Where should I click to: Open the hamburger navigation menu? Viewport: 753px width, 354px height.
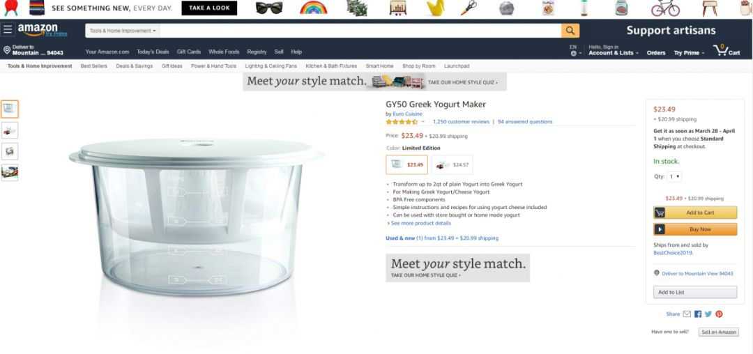coord(8,30)
